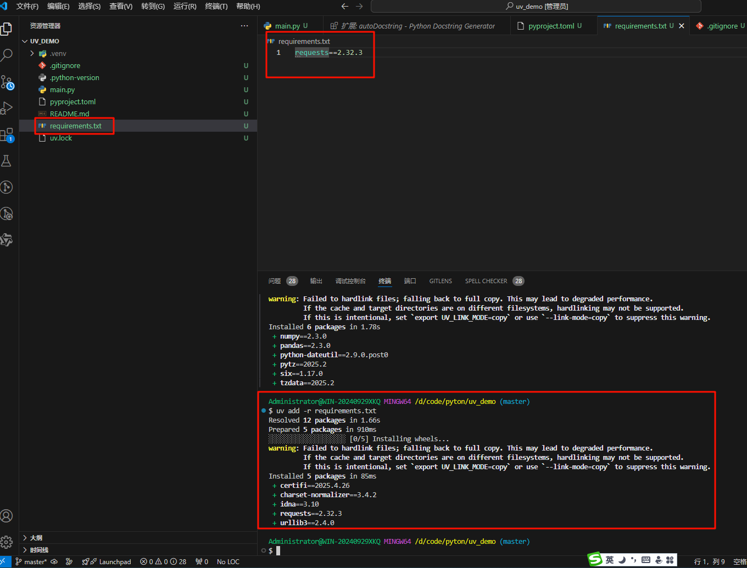Switch to the 问题 problems panel tab
The image size is (747, 568).
pyautogui.click(x=282, y=281)
